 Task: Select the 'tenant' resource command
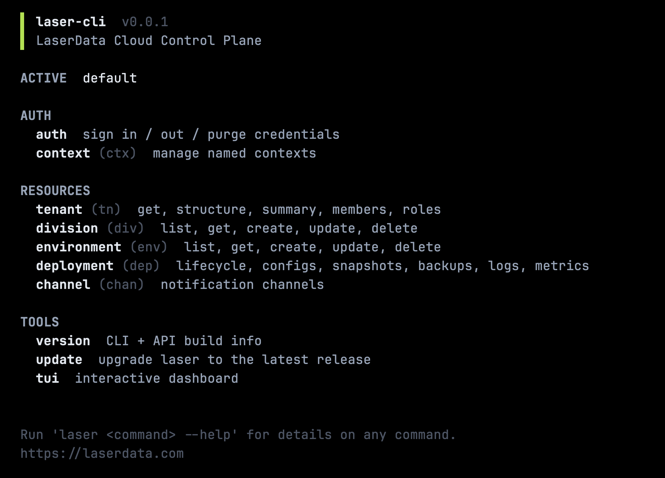(x=59, y=210)
